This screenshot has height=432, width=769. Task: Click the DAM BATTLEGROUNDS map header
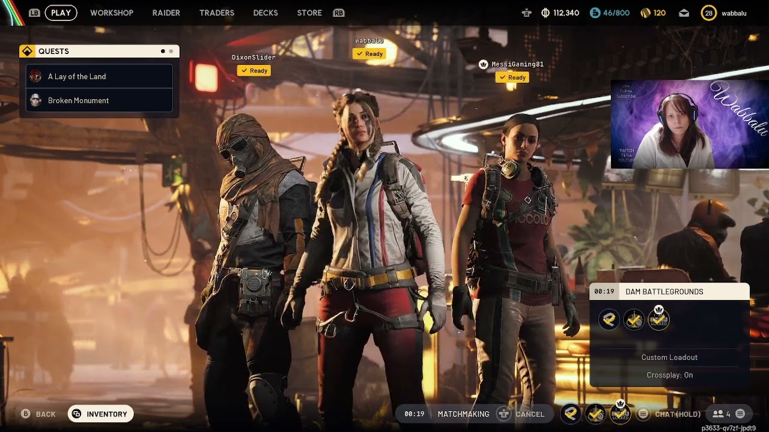[669, 292]
